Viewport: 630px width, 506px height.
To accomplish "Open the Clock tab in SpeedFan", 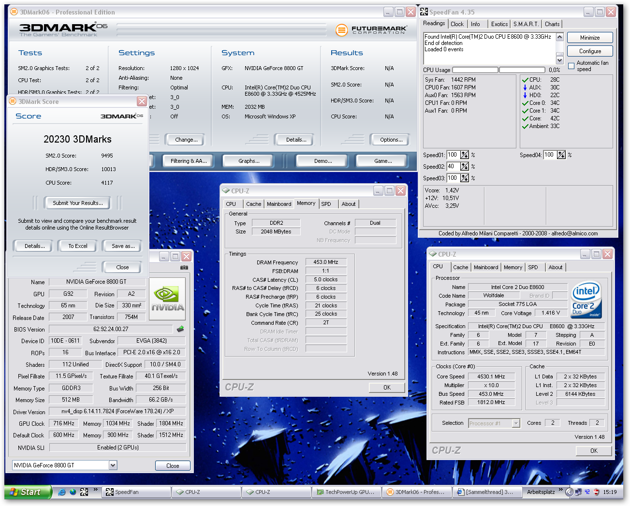I will 457,24.
